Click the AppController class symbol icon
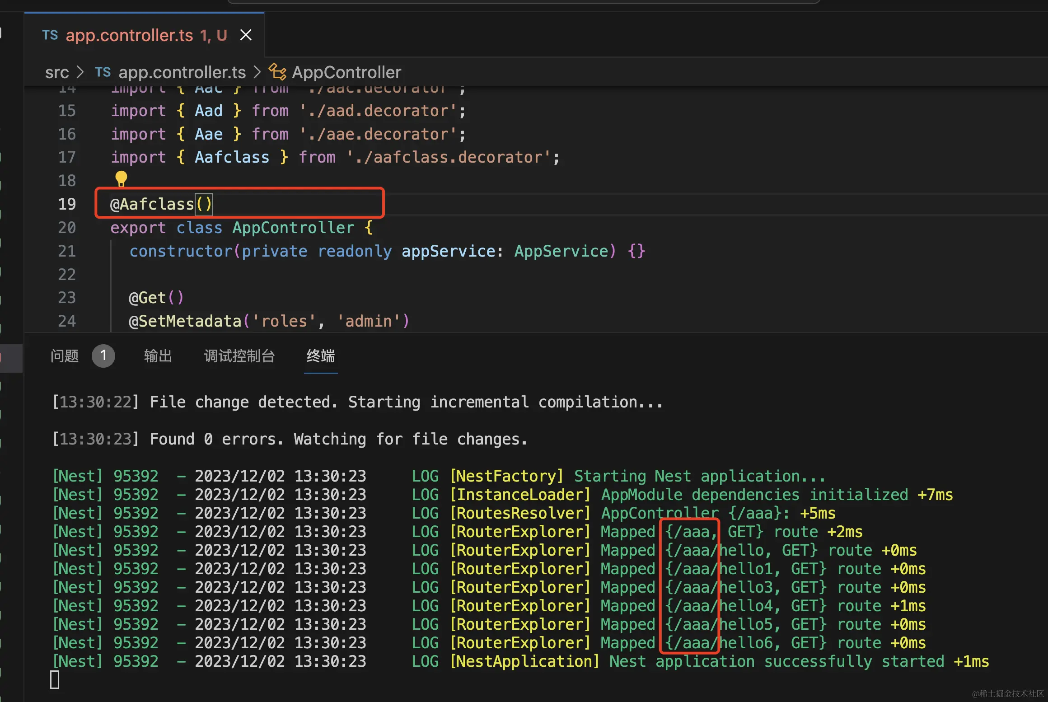1048x702 pixels. click(277, 72)
